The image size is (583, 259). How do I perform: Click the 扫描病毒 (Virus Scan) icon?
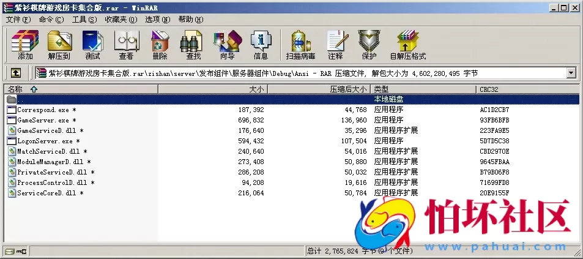click(300, 45)
